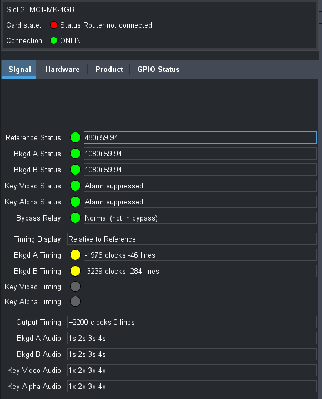
Task: Select the Signal tab
Action: pyautogui.click(x=19, y=69)
